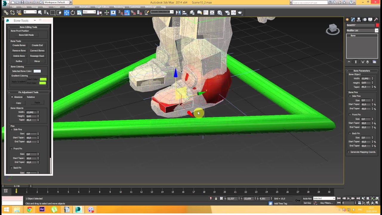Collapse the Bone Parameters rollout
Image resolution: width=382 pixels, height=215 pixels.
(x=362, y=71)
